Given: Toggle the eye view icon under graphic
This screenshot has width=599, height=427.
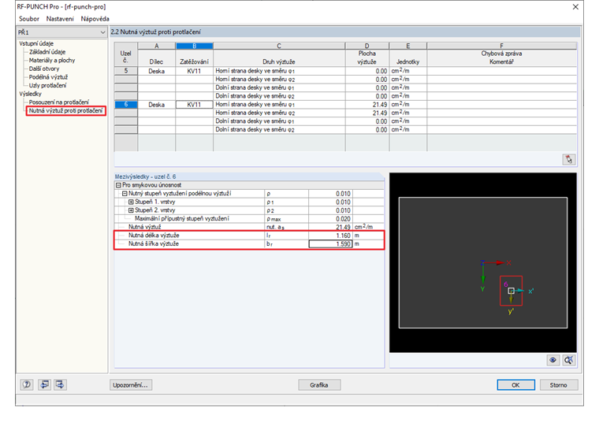Looking at the screenshot, I should coord(552,360).
